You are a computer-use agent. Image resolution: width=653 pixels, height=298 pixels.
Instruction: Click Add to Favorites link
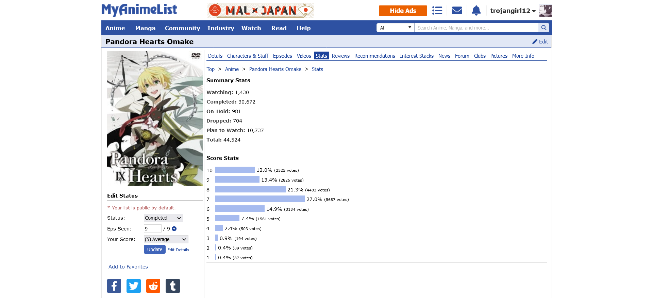[128, 267]
